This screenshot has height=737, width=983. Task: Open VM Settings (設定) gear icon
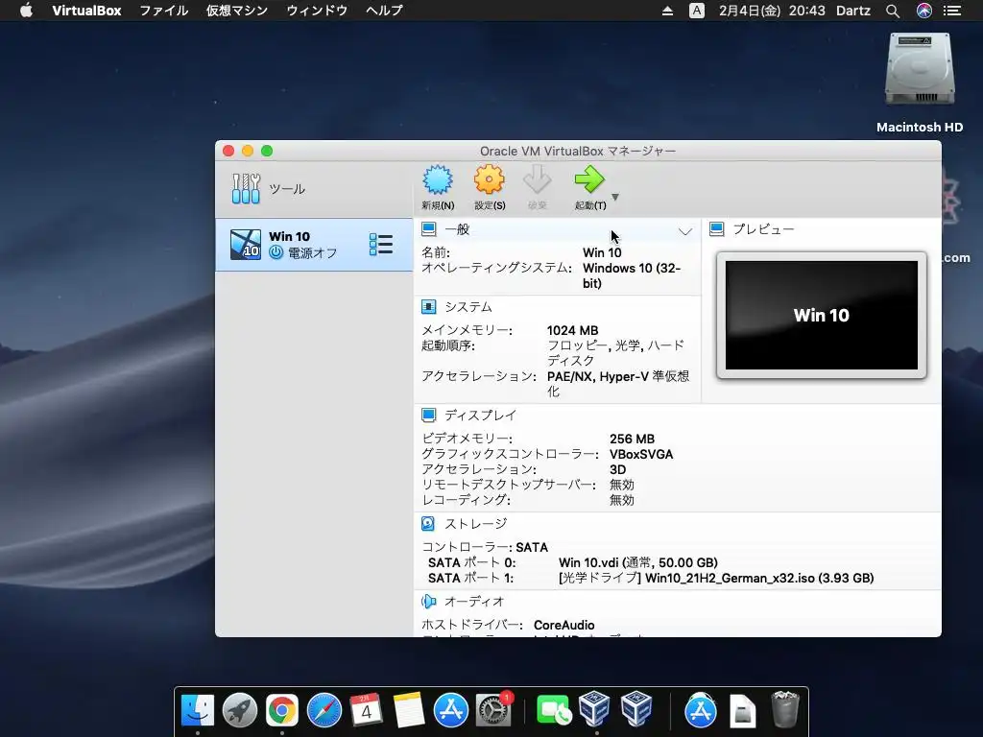click(489, 180)
